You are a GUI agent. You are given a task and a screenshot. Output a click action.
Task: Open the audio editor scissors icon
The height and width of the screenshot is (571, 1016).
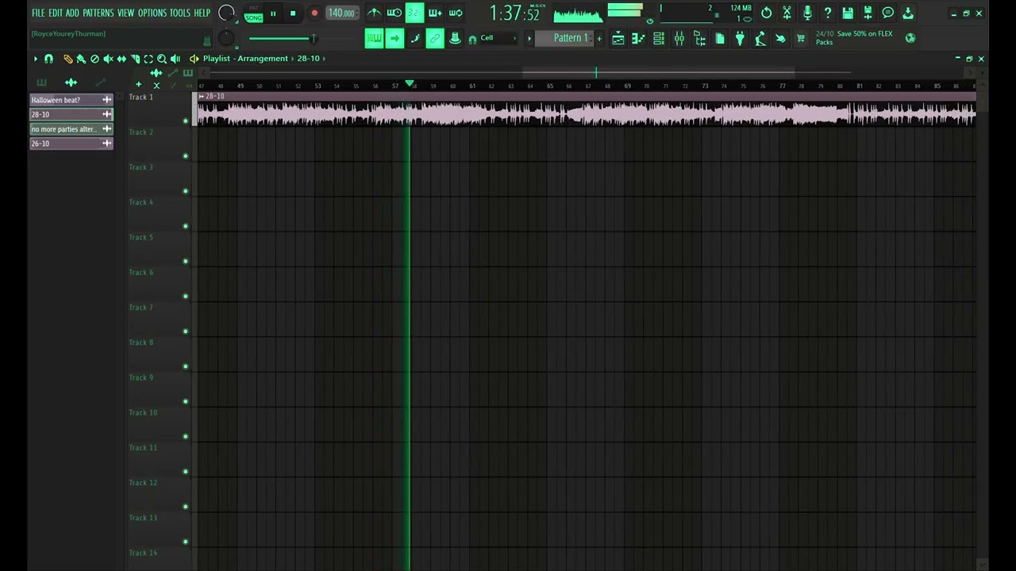tap(787, 13)
